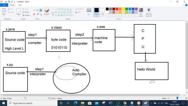Collapse the ribbon with the chevron

click(183, 5)
